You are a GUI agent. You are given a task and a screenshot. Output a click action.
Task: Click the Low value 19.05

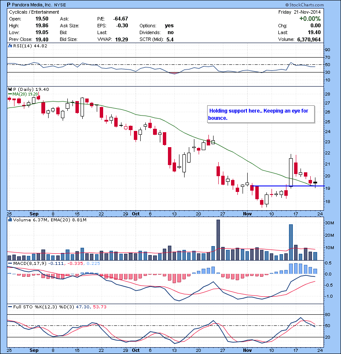tap(42, 32)
